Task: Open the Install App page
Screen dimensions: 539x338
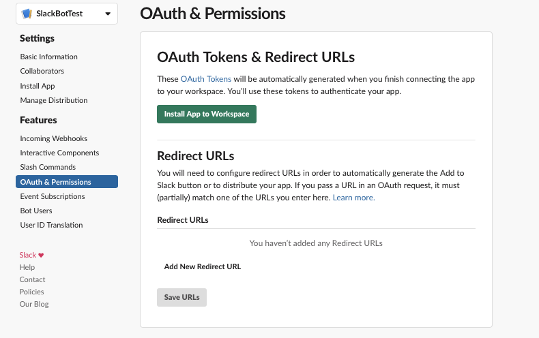Action: click(38, 86)
